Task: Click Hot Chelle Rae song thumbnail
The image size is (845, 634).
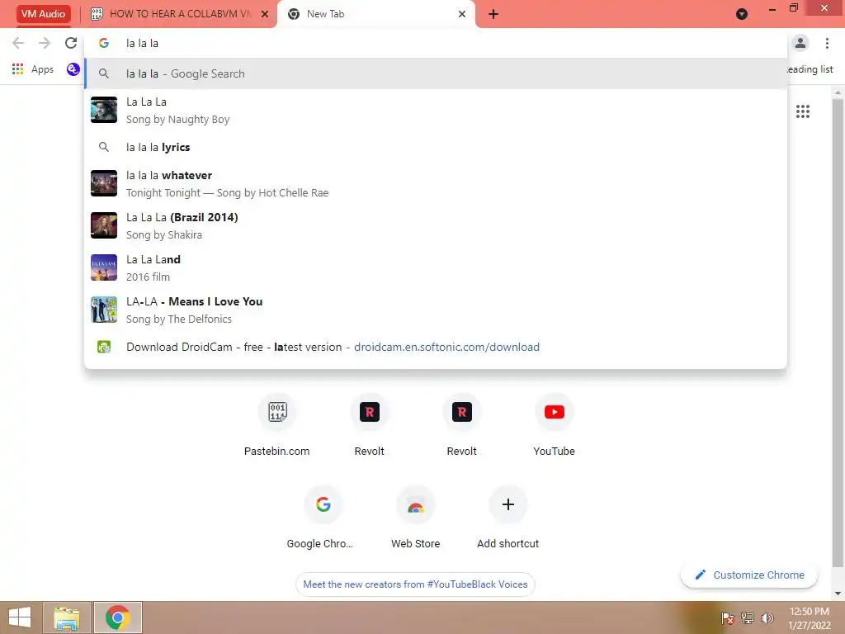Action: click(104, 183)
